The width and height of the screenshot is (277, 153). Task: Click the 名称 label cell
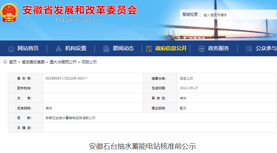pyautogui.click(x=26, y=118)
